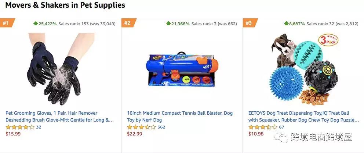
Task: Click the #3 orange rank badge
Action: [249, 23]
